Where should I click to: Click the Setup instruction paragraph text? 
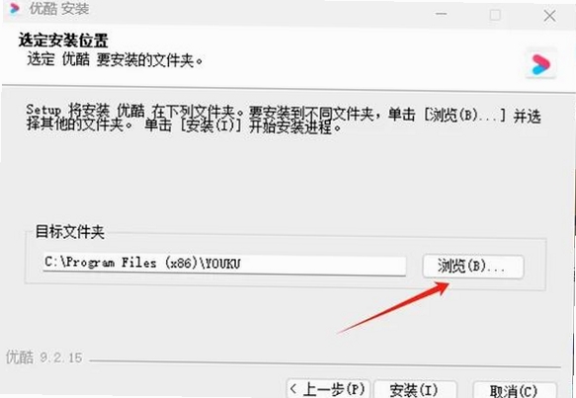284,119
